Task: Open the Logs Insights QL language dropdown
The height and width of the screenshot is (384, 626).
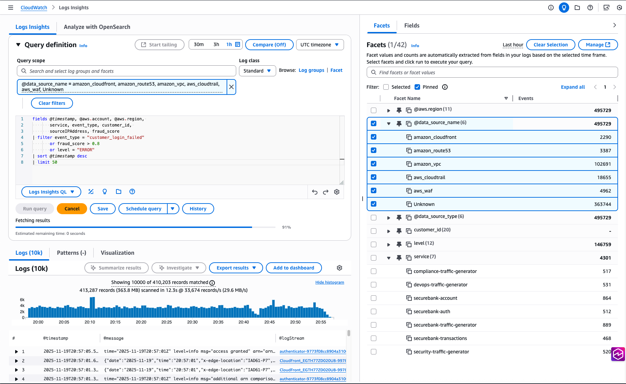Action: pyautogui.click(x=51, y=192)
